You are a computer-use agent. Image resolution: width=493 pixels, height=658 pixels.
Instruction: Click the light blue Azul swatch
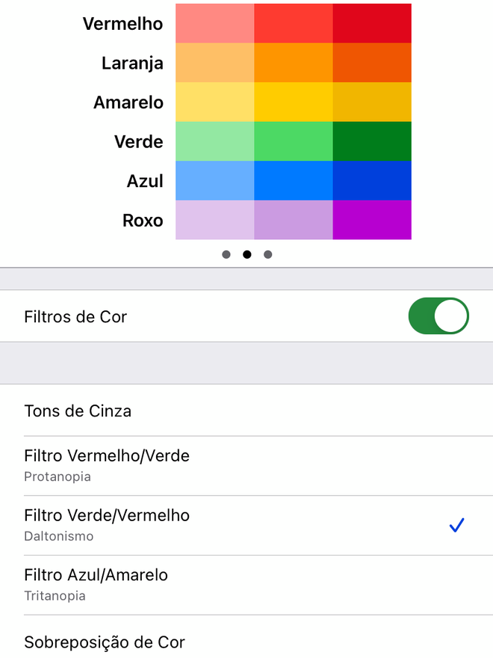(214, 181)
